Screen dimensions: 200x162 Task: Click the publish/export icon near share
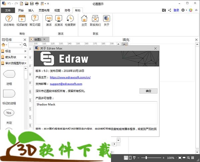[164, 10]
